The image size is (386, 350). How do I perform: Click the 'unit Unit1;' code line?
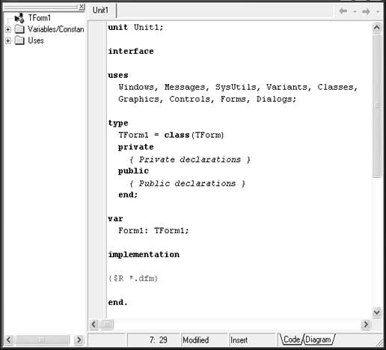pos(135,27)
